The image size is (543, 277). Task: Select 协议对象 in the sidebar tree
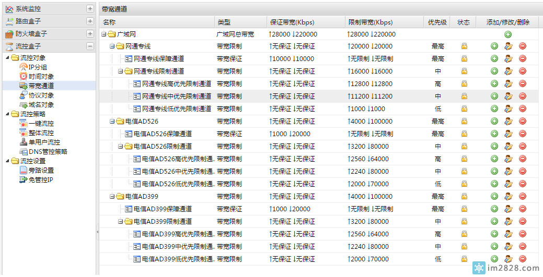click(x=41, y=95)
